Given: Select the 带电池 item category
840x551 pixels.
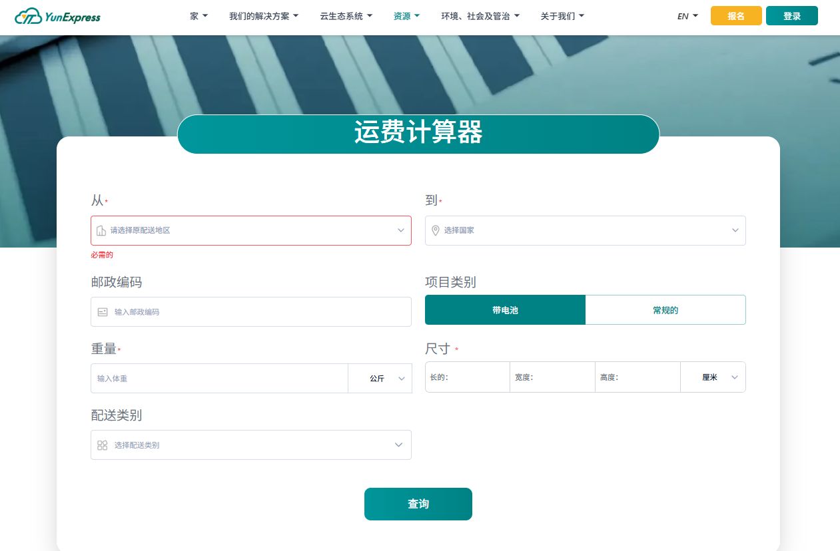Looking at the screenshot, I should coord(505,310).
